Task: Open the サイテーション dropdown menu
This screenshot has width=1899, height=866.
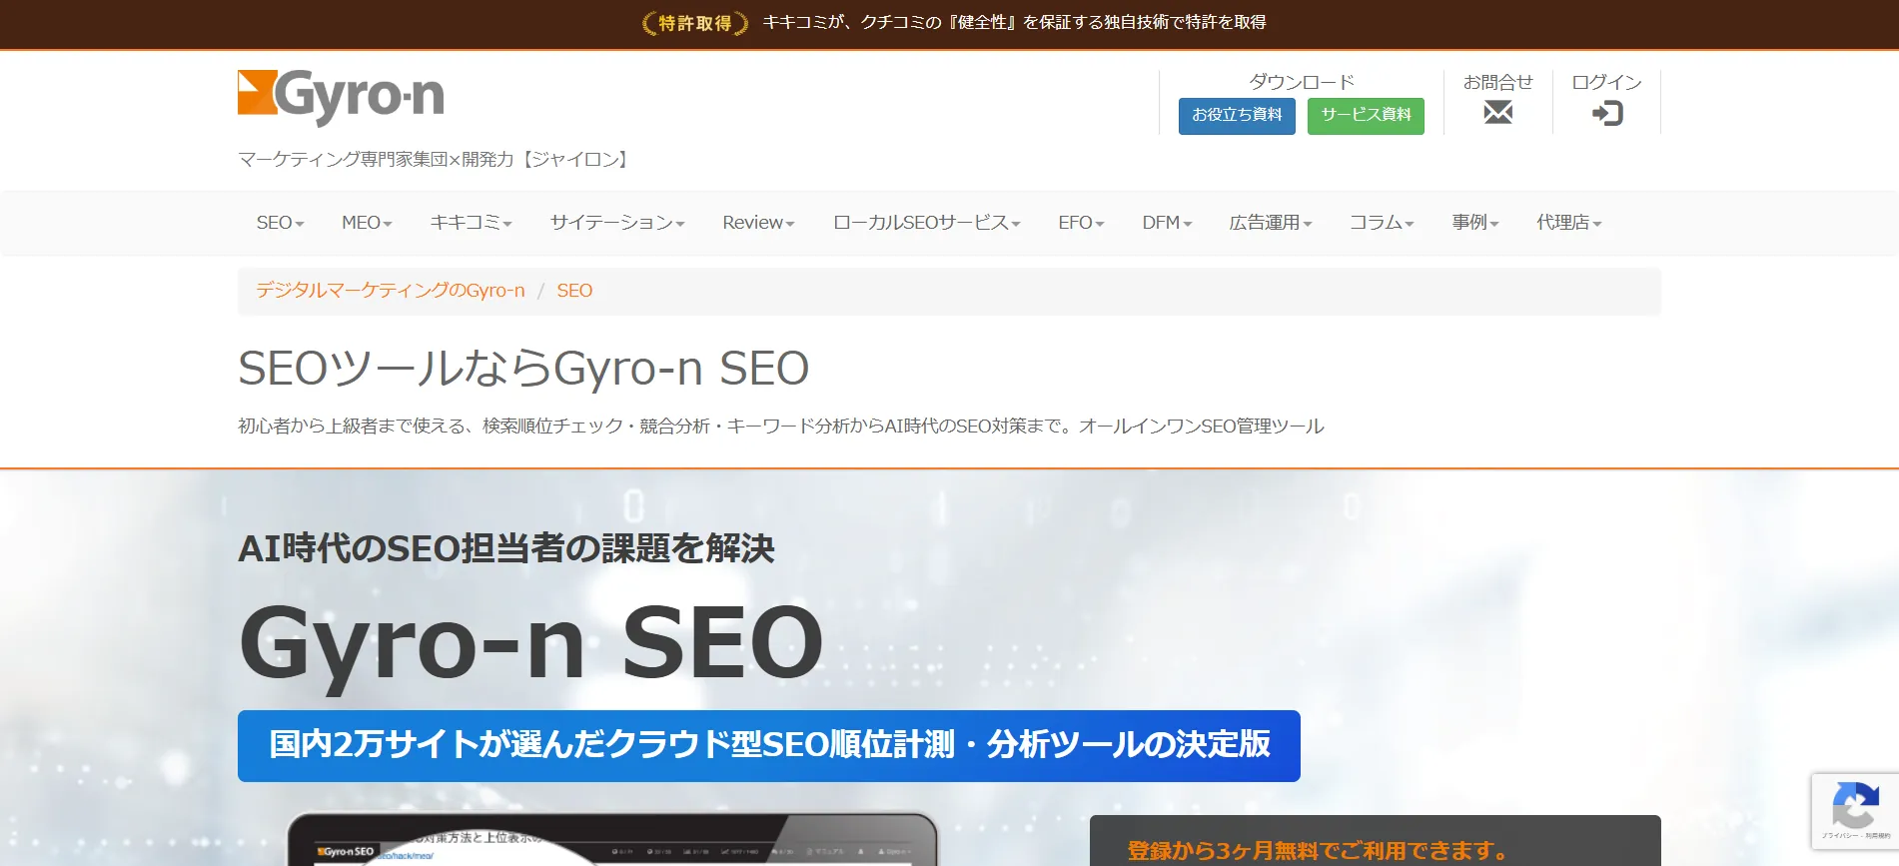Action: (617, 223)
